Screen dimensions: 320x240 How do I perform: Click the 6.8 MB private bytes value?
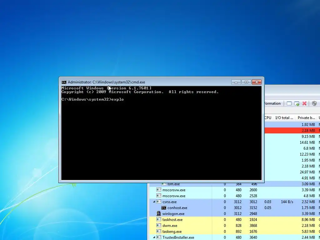(309, 148)
